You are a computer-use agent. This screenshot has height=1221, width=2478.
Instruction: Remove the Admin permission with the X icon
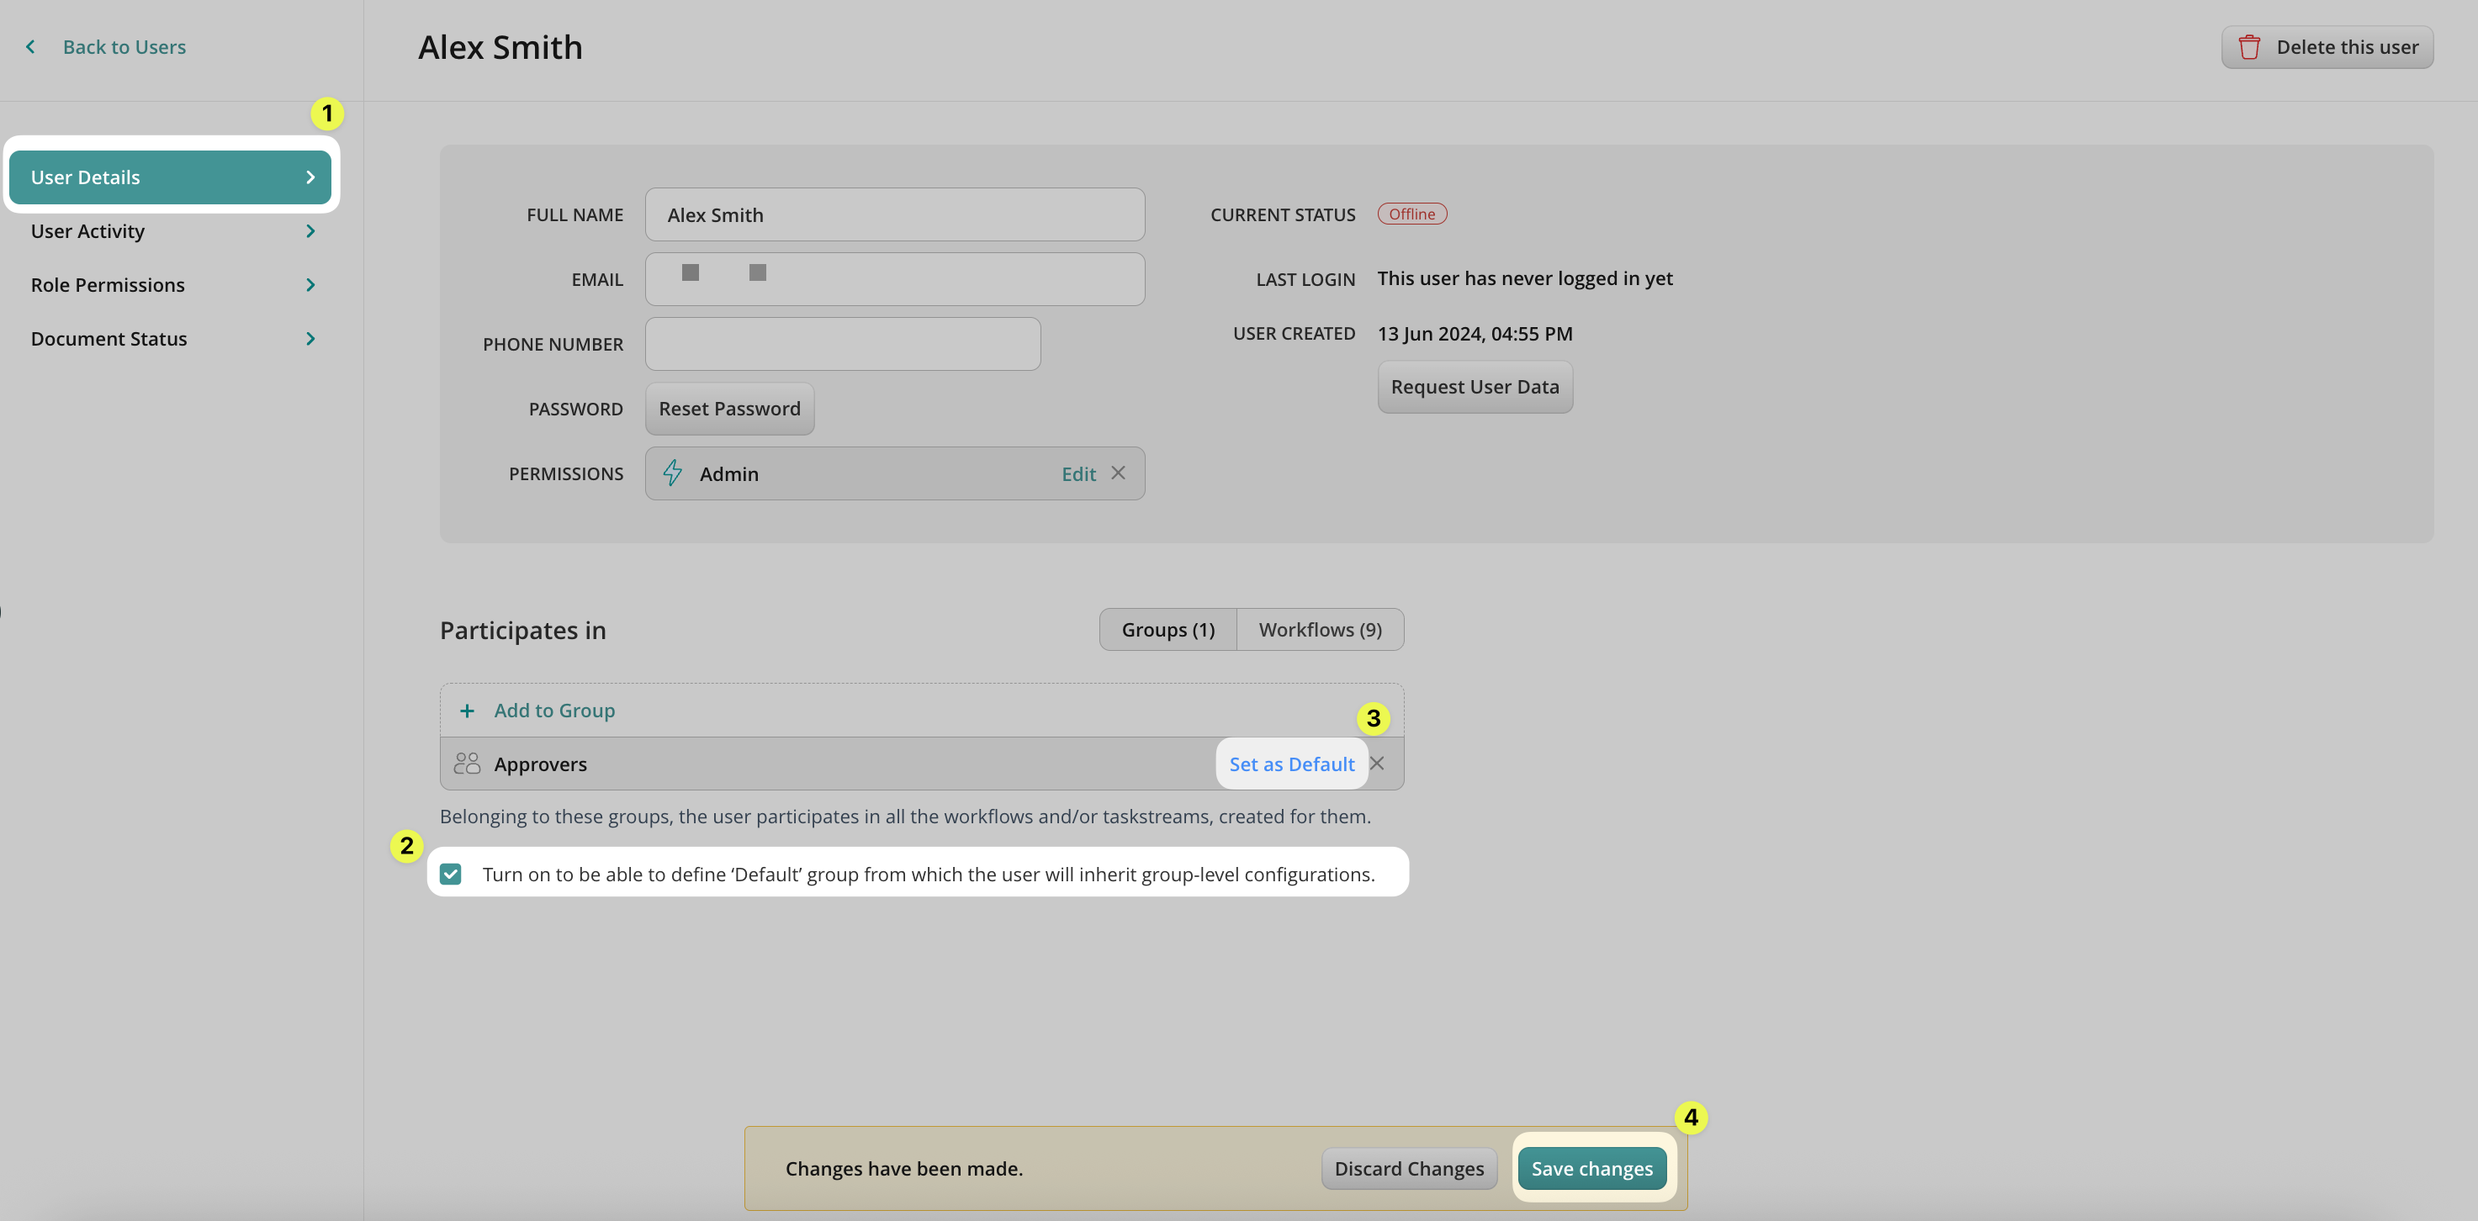1118,473
